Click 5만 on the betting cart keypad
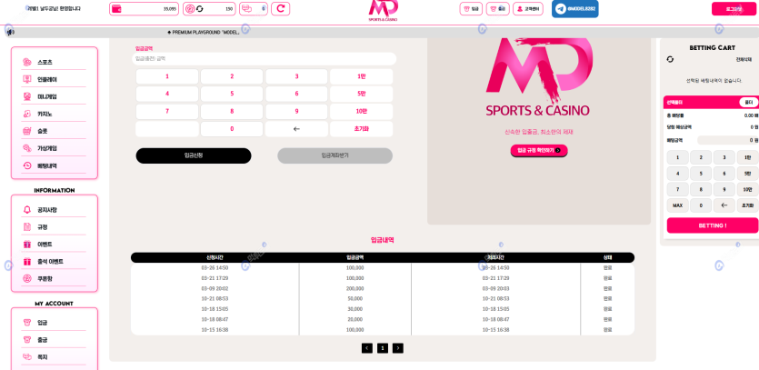This screenshot has height=370, width=759. click(747, 173)
